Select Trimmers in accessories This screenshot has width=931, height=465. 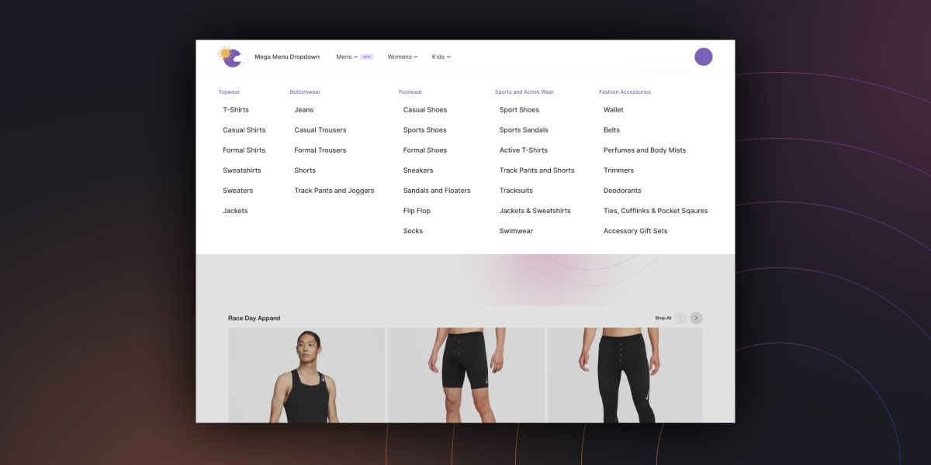619,170
